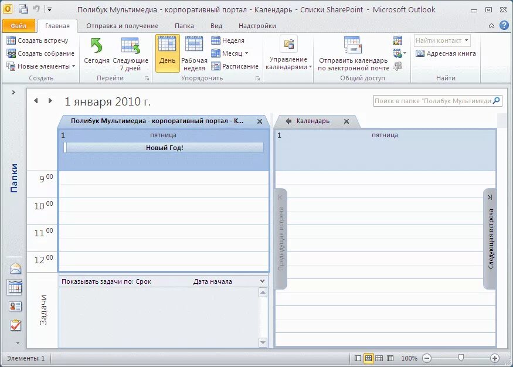Open navigation pane configure buttons arrow
The width and height of the screenshot is (513, 367).
coord(18,343)
